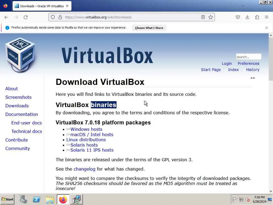Open the Windows Start button
The width and height of the screenshot is (273, 205).
coord(7,199)
